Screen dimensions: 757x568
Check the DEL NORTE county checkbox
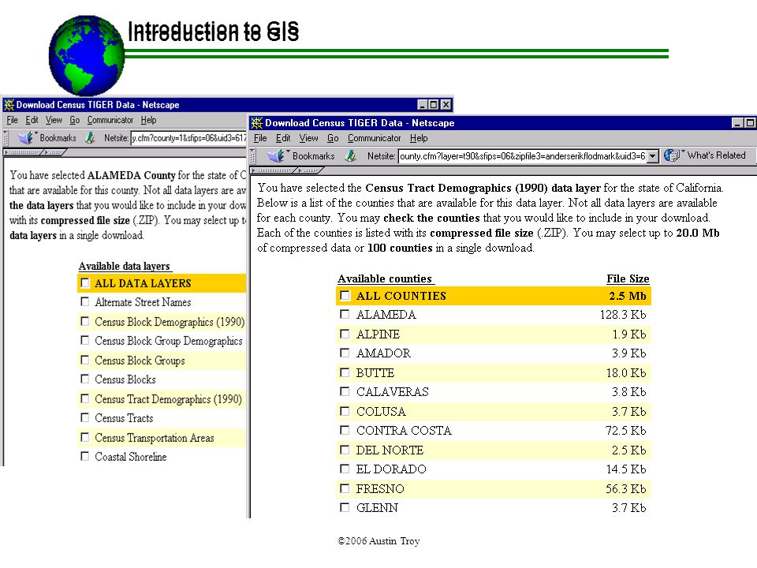(345, 450)
